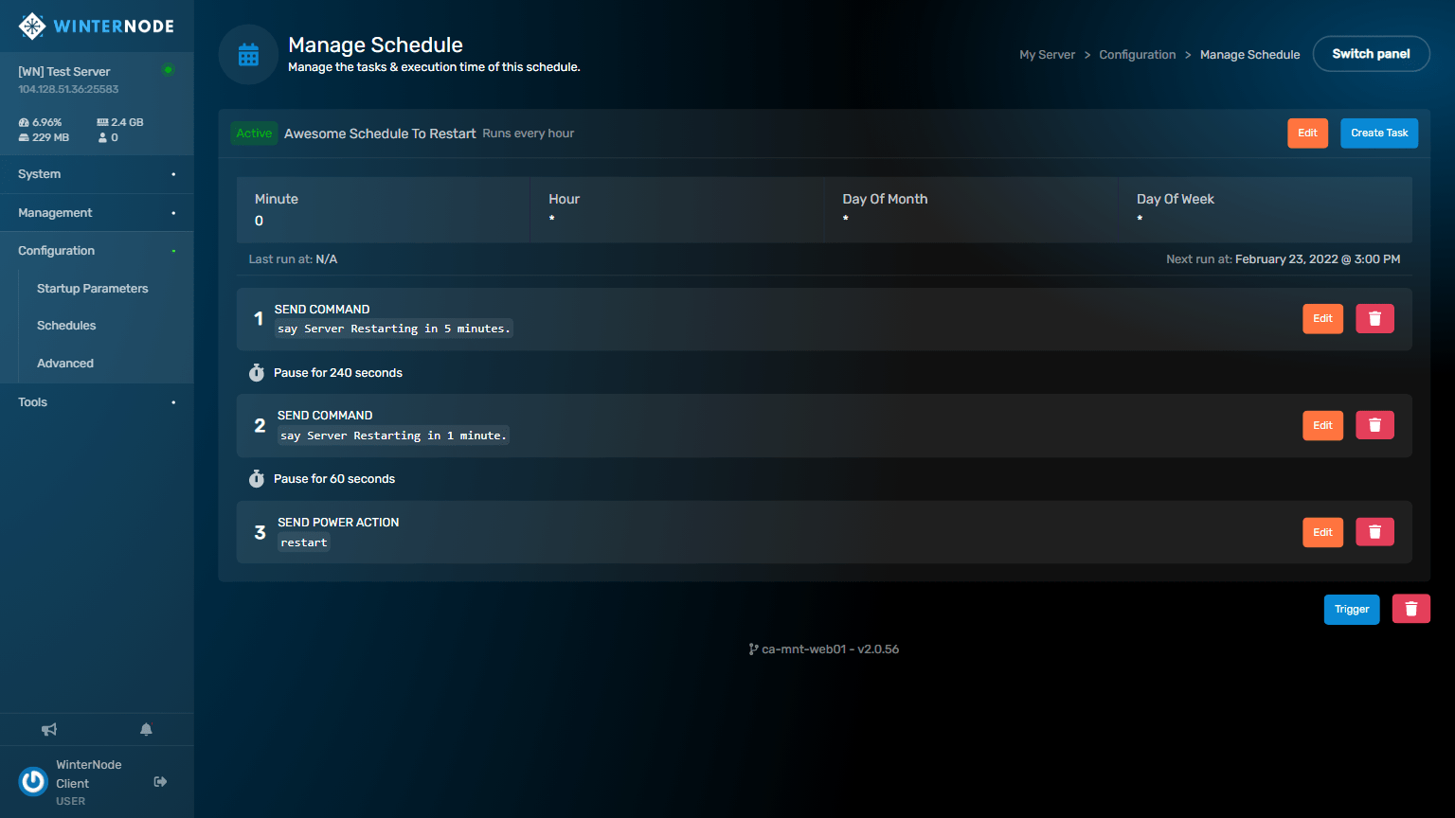Click the task number 3 label
The image size is (1455, 818).
coord(260,532)
